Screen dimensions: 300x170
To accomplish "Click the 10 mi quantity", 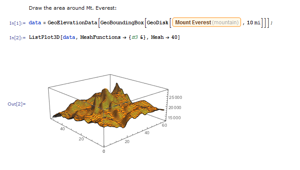I will [x=254, y=23].
